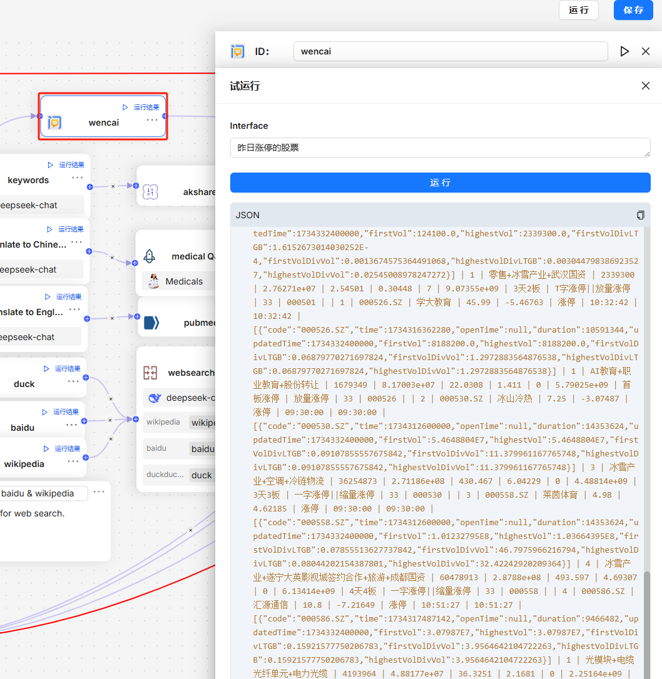Open the baidu node's three-dot menu
This screenshot has height=679, width=662.
coord(71,425)
